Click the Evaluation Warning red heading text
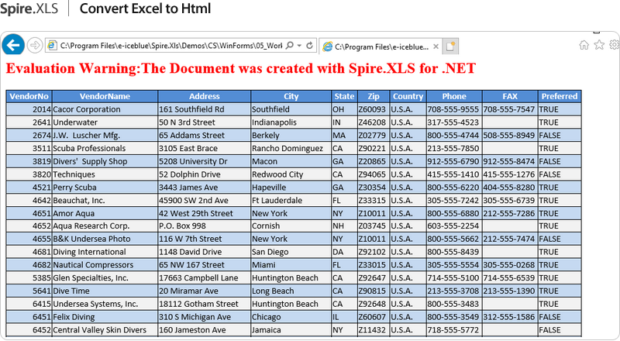Screen dimensions: 620x341 tap(240, 69)
